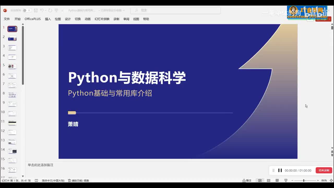Click the 结束录制 stop recording button

(324, 170)
